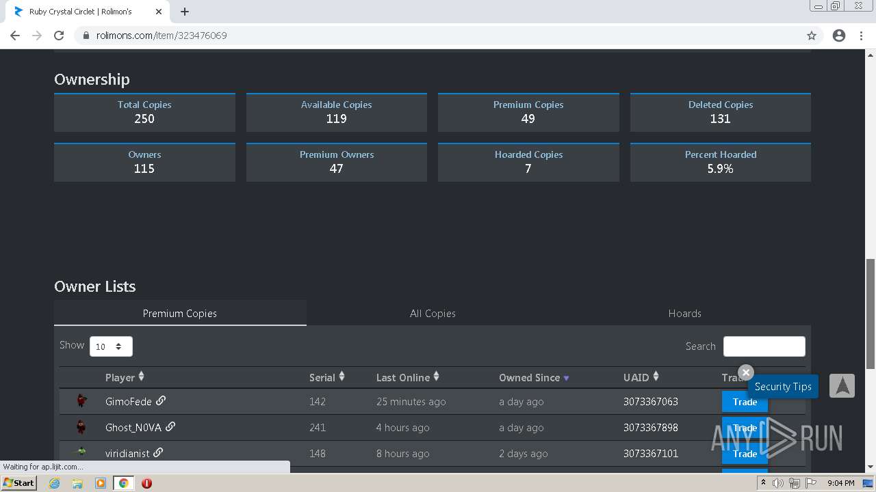
Task: Click GimoFede's avatar thumbnail
Action: 81,401
